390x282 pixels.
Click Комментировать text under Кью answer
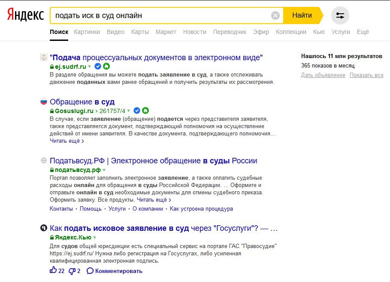coord(119,271)
